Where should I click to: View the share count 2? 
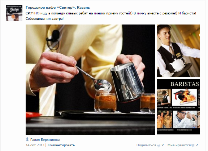162,145
